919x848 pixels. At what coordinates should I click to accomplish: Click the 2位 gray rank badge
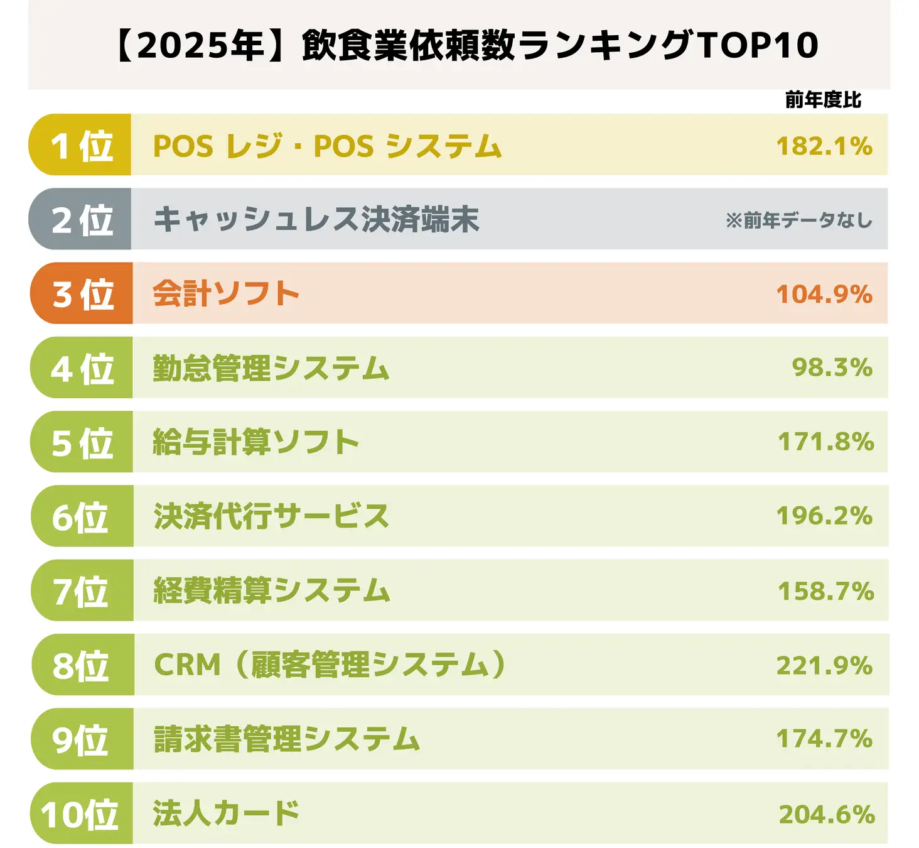[x=80, y=219]
